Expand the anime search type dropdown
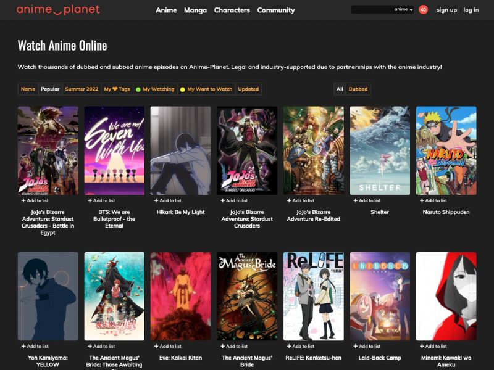Screen dimensions: 494x370 tap(404, 10)
